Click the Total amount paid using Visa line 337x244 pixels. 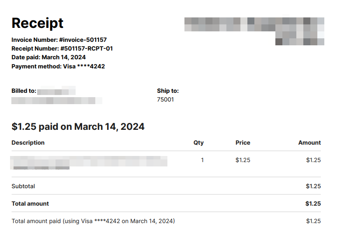[x=93, y=221]
